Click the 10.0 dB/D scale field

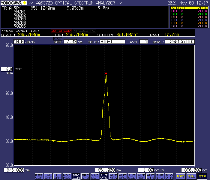[19, 42]
